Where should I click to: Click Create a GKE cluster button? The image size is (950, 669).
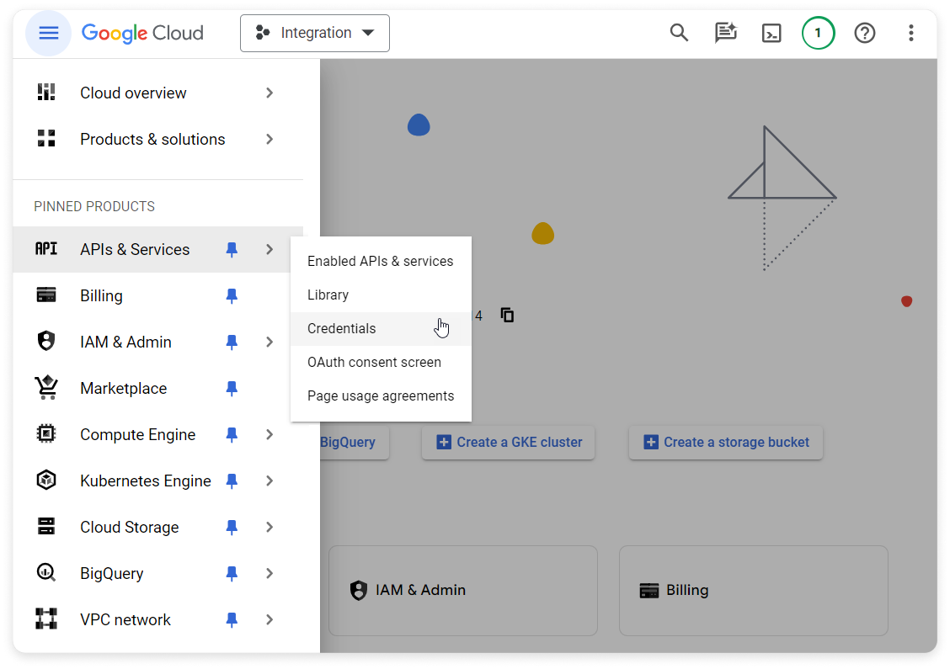coord(509,442)
